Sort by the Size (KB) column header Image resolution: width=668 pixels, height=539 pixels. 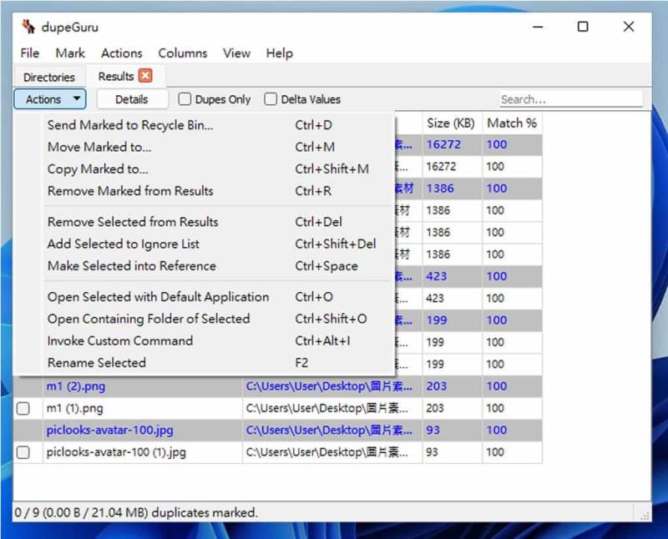[451, 123]
